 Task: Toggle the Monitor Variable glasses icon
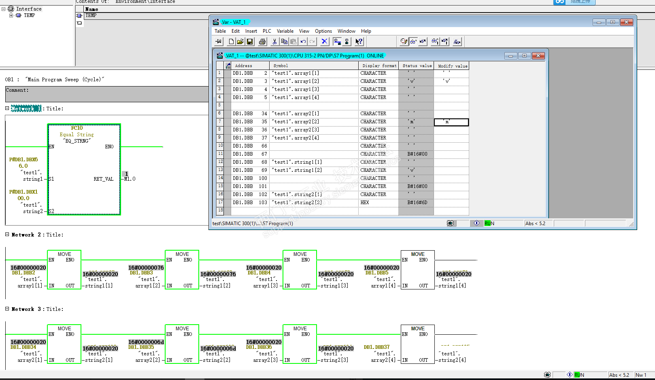(x=413, y=42)
